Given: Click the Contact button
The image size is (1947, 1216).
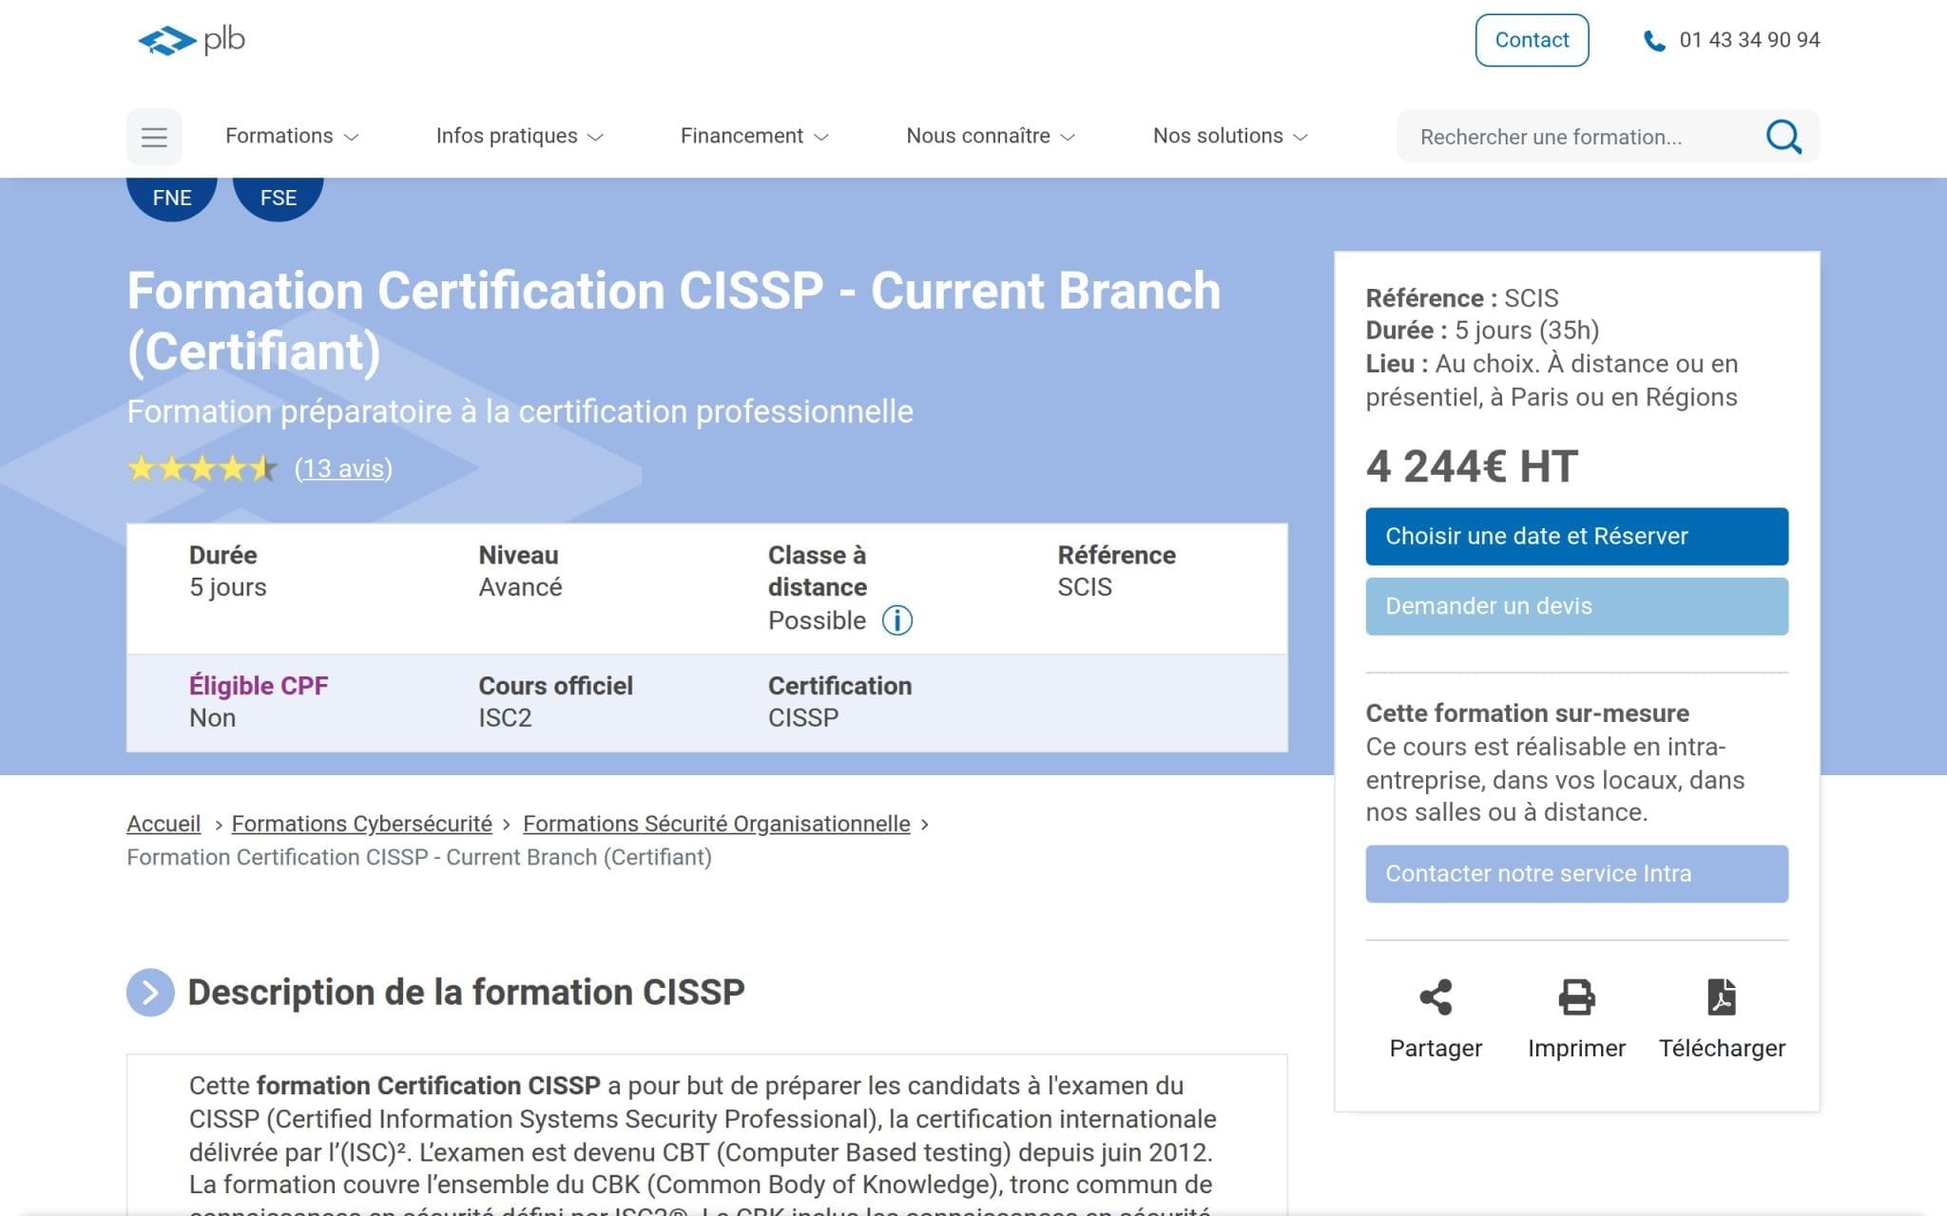Looking at the screenshot, I should (x=1532, y=40).
